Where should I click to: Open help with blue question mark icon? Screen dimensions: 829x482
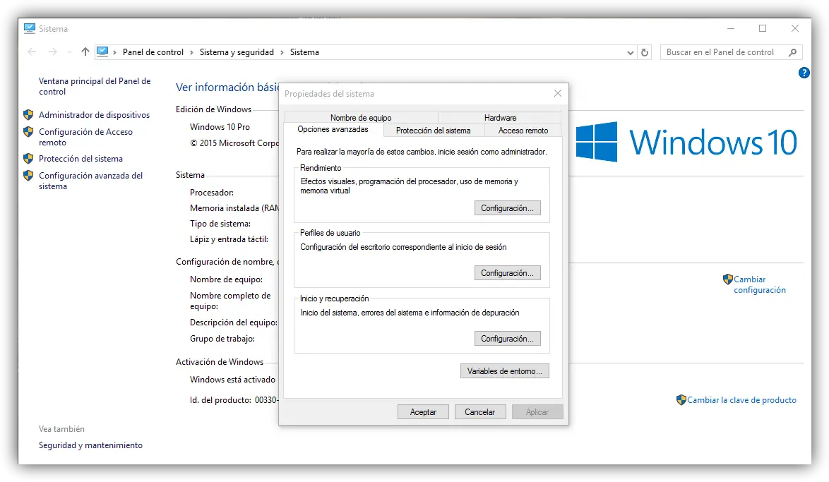pyautogui.click(x=804, y=73)
